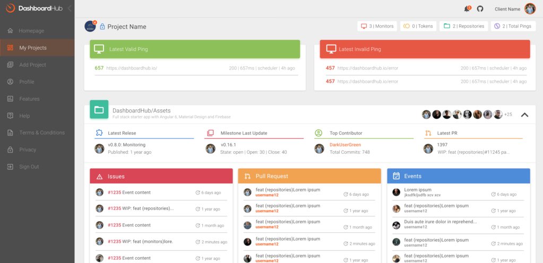
Task: Click the green 657 ping value
Action: coord(99,68)
